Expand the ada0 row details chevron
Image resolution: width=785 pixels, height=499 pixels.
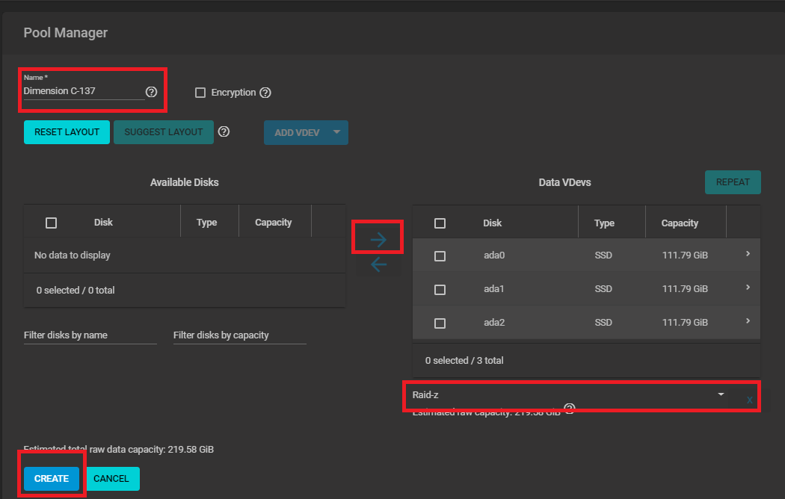point(748,255)
